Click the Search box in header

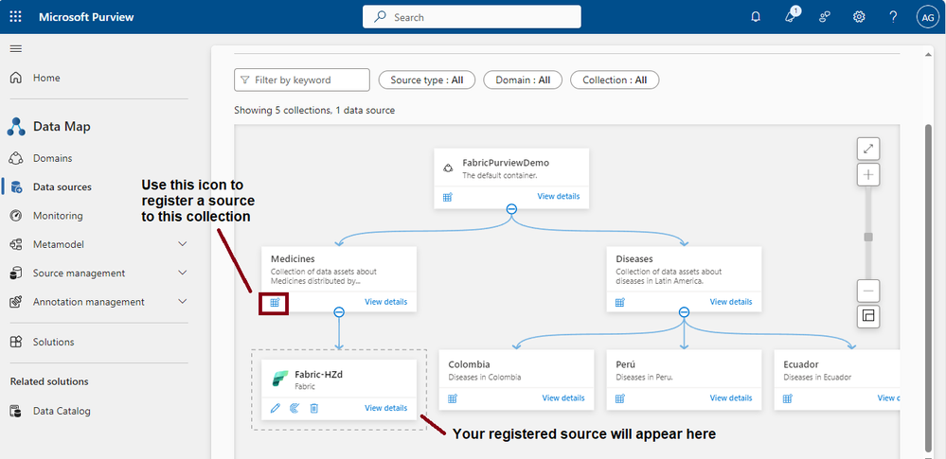(x=472, y=17)
